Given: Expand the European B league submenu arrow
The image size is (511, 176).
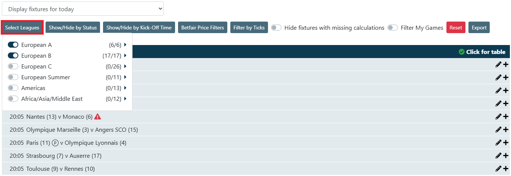Looking at the screenshot, I should point(125,56).
